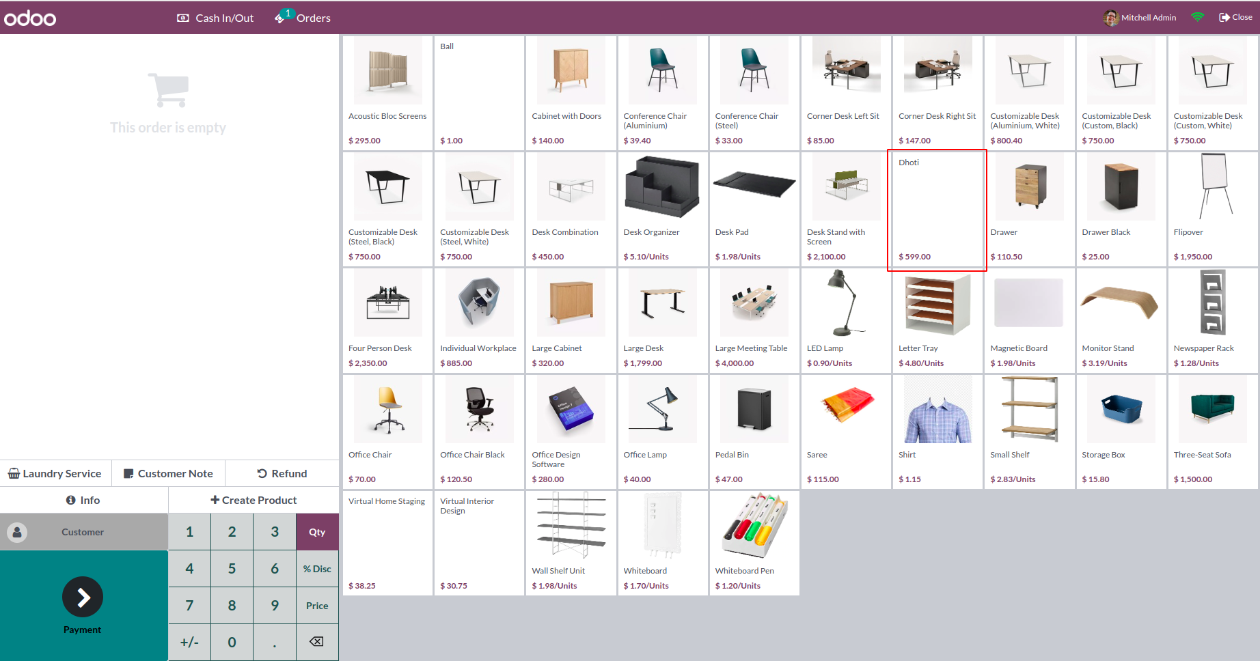Tap the decimal point key

tap(275, 643)
